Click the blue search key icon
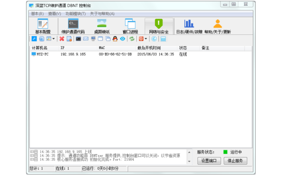 coord(34,39)
